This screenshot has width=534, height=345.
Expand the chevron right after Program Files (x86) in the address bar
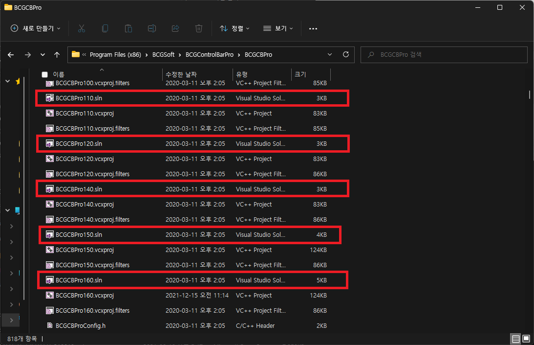(x=147, y=55)
